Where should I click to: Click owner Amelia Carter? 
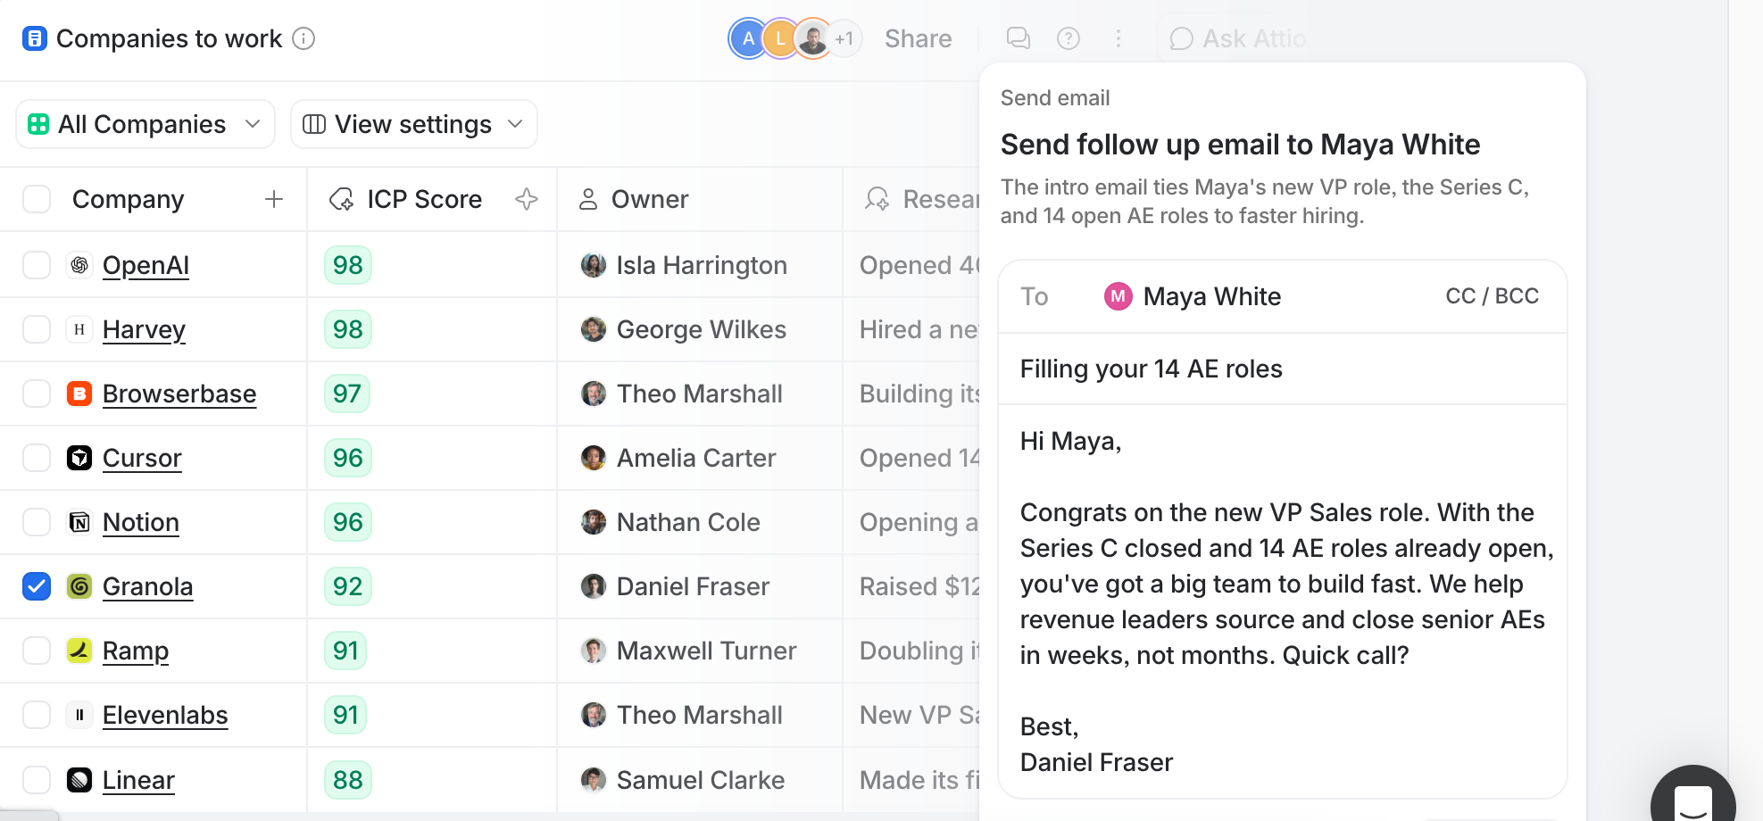[x=678, y=458]
